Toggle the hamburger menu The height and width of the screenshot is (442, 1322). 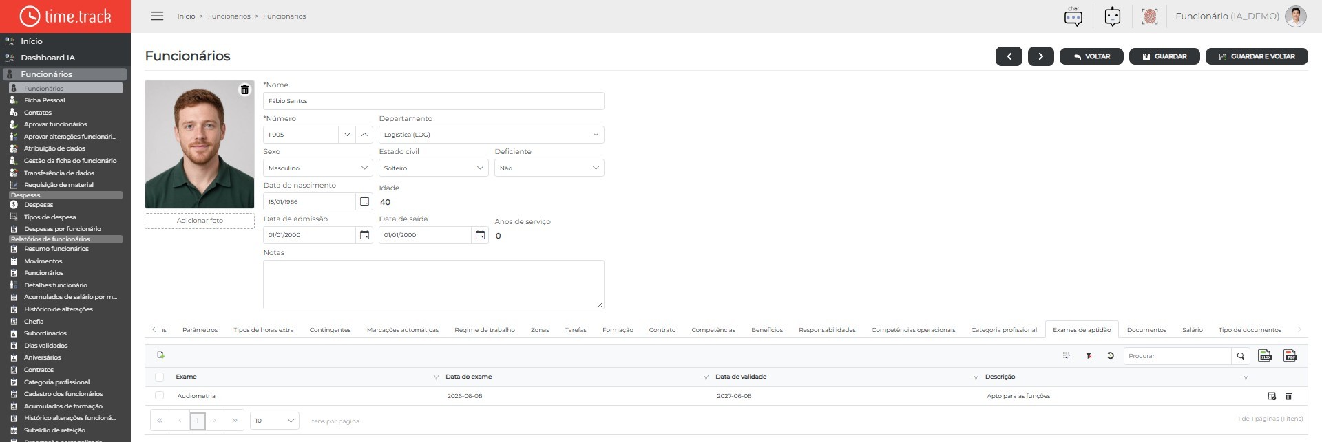(x=157, y=16)
